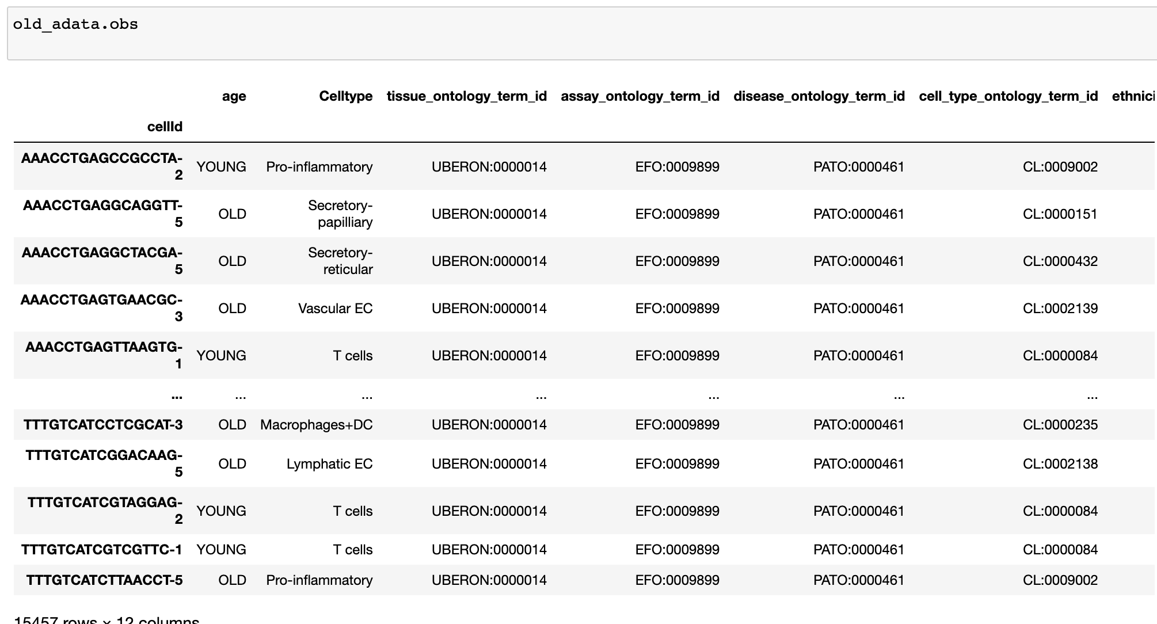The height and width of the screenshot is (624, 1157).
Task: Select the cellId index label
Action: (166, 126)
